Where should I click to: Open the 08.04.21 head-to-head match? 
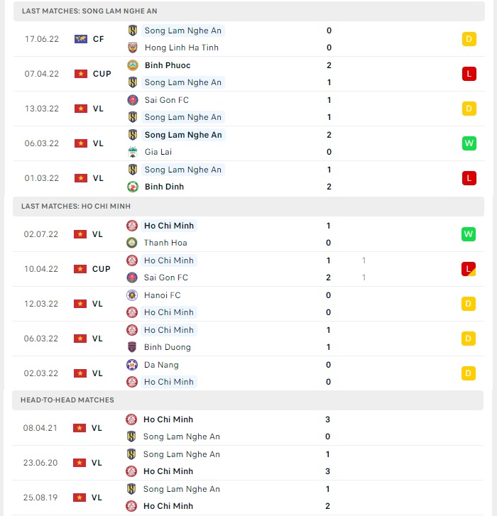[248, 428]
